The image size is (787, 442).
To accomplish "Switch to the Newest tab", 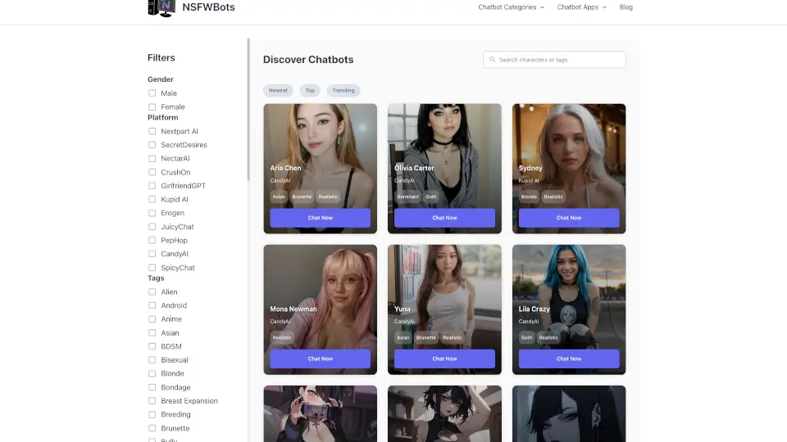I will (278, 91).
